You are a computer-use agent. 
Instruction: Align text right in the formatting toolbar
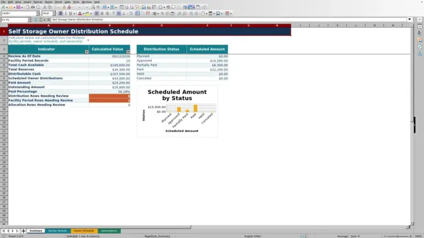[107, 13]
